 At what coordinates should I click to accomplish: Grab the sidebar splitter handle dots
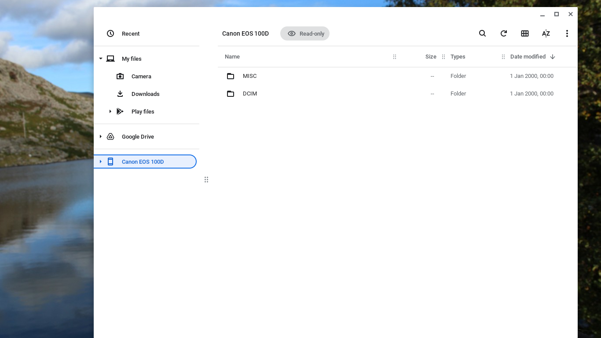click(206, 180)
